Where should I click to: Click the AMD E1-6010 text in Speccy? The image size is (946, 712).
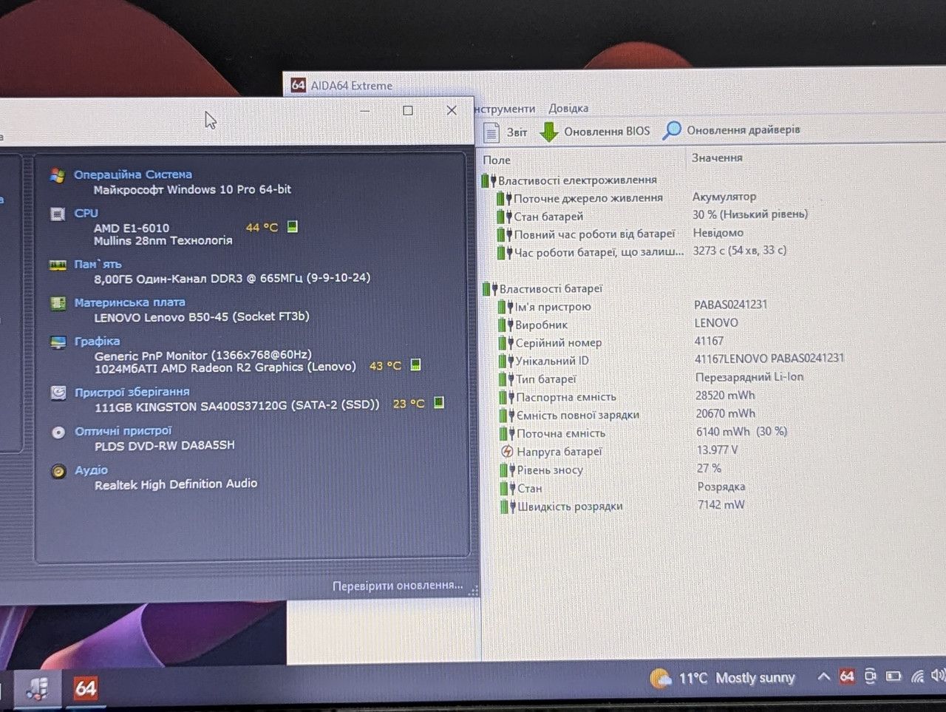pyautogui.click(x=132, y=228)
